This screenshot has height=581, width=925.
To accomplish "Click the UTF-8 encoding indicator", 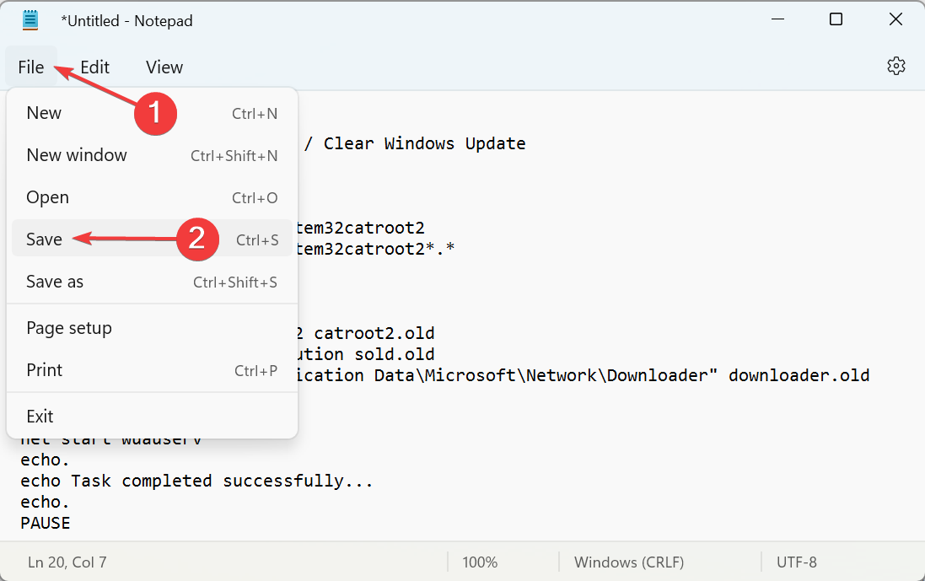I will coord(796,562).
